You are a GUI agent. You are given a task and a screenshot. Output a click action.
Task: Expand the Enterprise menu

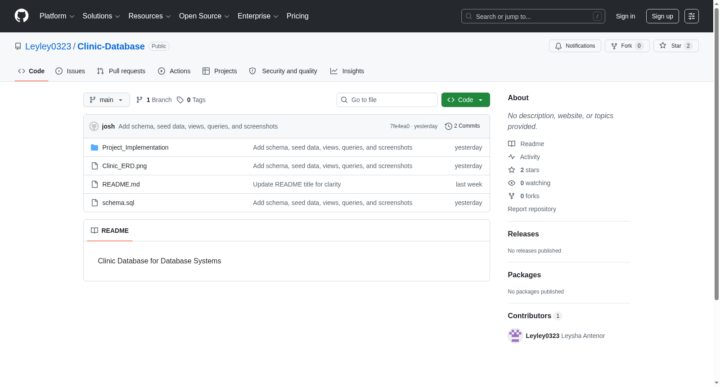[258, 16]
